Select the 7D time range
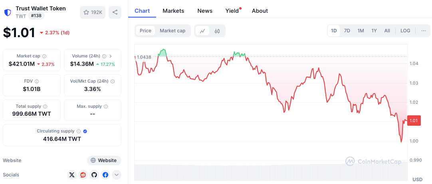This screenshot has height=184, width=432. (x=347, y=31)
